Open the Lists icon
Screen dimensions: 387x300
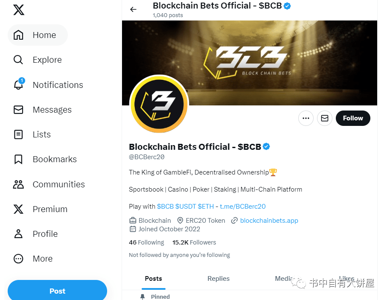coord(18,134)
